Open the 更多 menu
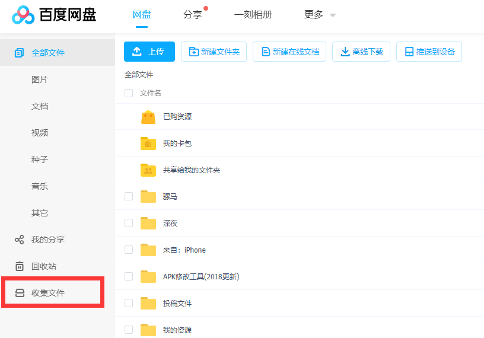 (x=314, y=14)
